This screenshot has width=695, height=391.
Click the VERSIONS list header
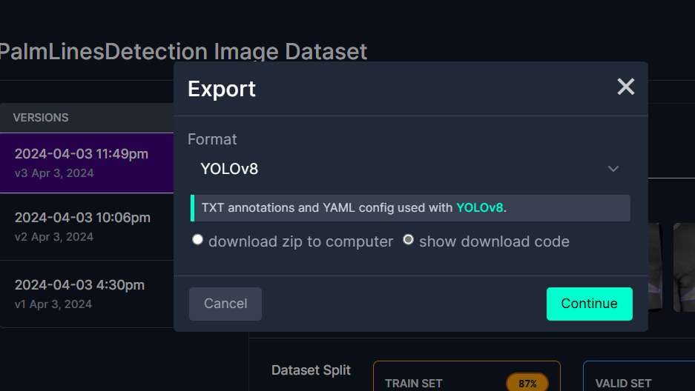click(x=41, y=118)
